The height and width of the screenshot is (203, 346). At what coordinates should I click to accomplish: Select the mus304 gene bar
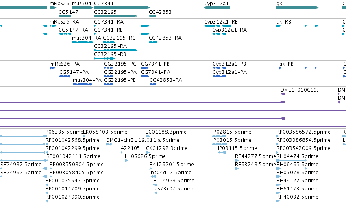pyautogui.click(x=83, y=8)
